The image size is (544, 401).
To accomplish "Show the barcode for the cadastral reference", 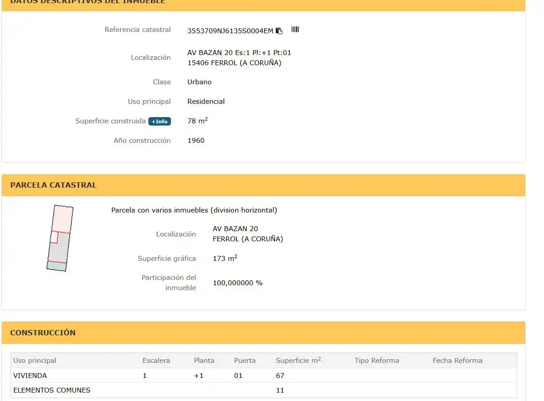I will pos(295,30).
